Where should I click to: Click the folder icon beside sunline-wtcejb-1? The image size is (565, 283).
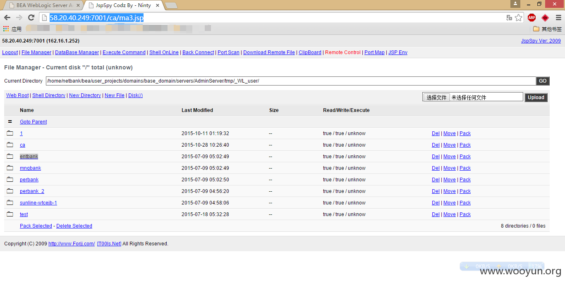[10, 202]
